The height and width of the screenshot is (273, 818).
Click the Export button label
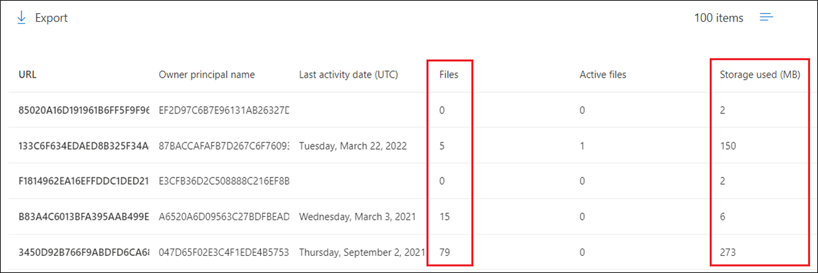click(51, 18)
